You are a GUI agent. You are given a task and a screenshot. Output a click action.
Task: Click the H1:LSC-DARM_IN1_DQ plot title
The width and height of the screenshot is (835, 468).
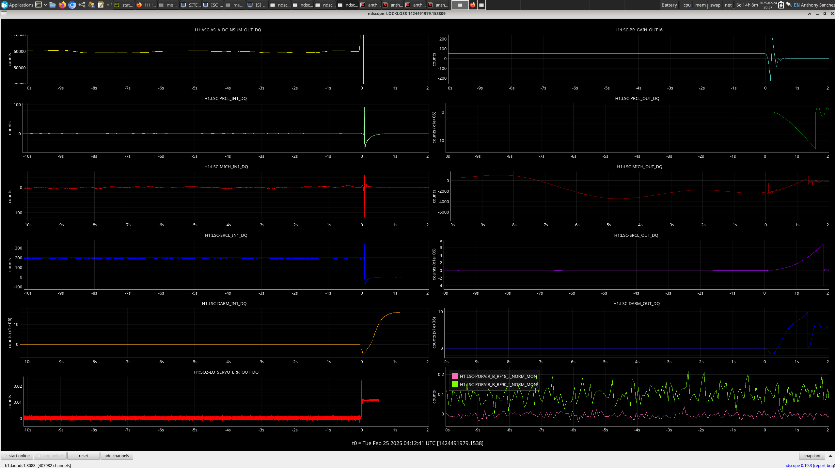[224, 303]
